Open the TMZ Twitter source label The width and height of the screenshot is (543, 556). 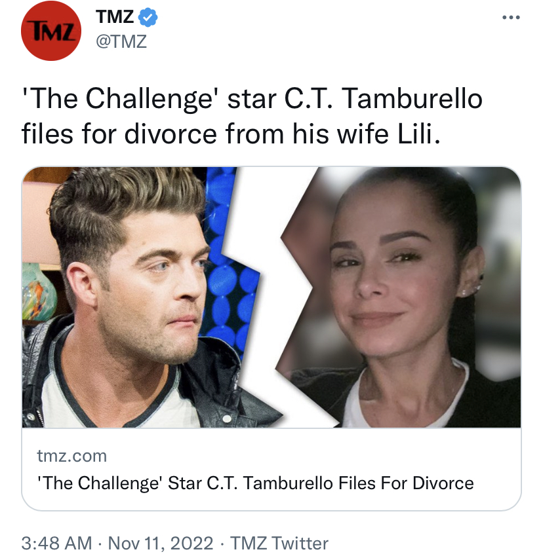tap(279, 544)
